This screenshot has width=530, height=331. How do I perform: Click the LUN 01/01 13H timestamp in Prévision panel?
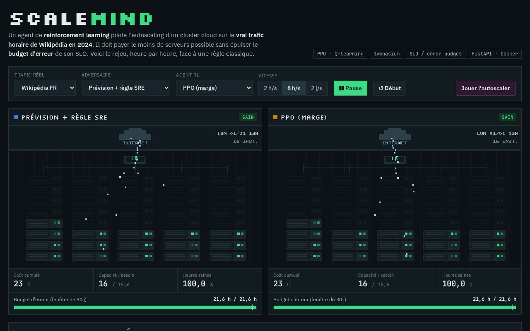(238, 133)
